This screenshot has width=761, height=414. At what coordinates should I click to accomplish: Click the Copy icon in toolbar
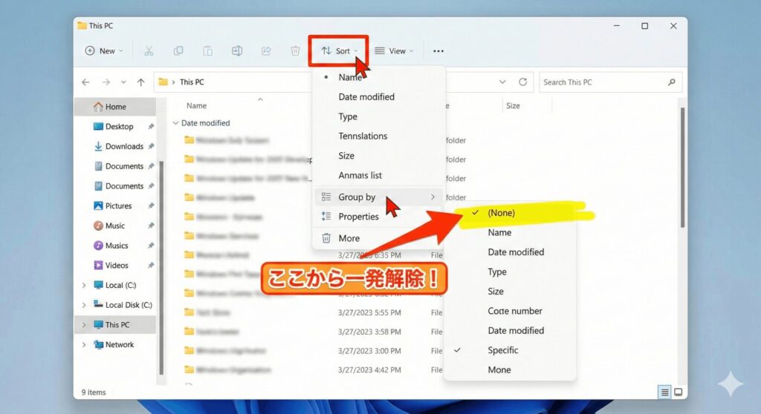click(178, 51)
